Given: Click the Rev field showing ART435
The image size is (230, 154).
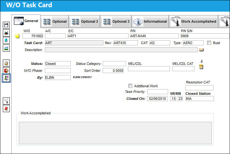Looking at the screenshot, I should (x=126, y=43).
